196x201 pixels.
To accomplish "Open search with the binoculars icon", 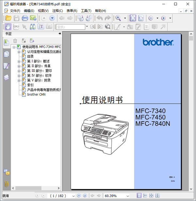I will point(33,27).
